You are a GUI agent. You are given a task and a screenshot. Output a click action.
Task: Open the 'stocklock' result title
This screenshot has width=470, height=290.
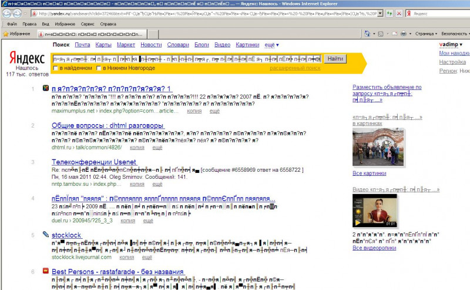click(66, 235)
